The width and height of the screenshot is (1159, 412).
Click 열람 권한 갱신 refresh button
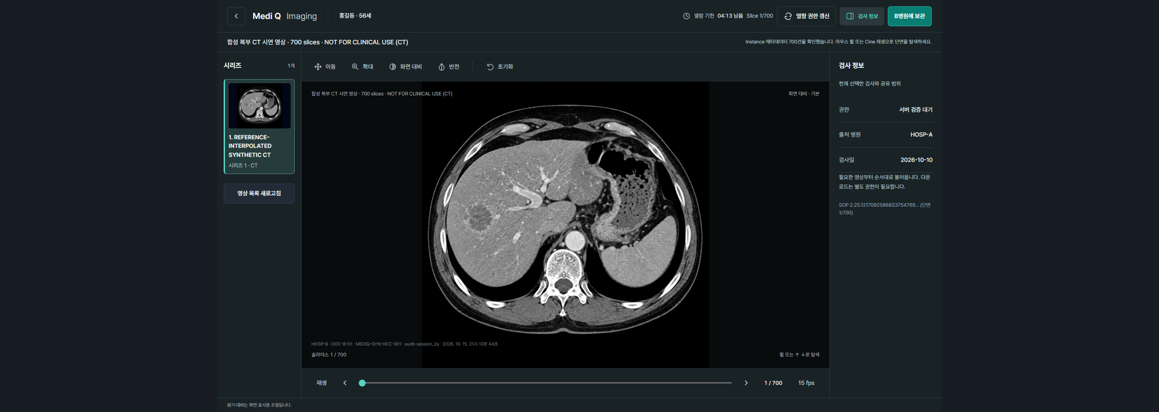(806, 16)
